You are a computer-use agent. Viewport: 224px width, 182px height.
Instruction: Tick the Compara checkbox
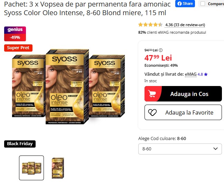click(x=203, y=4)
